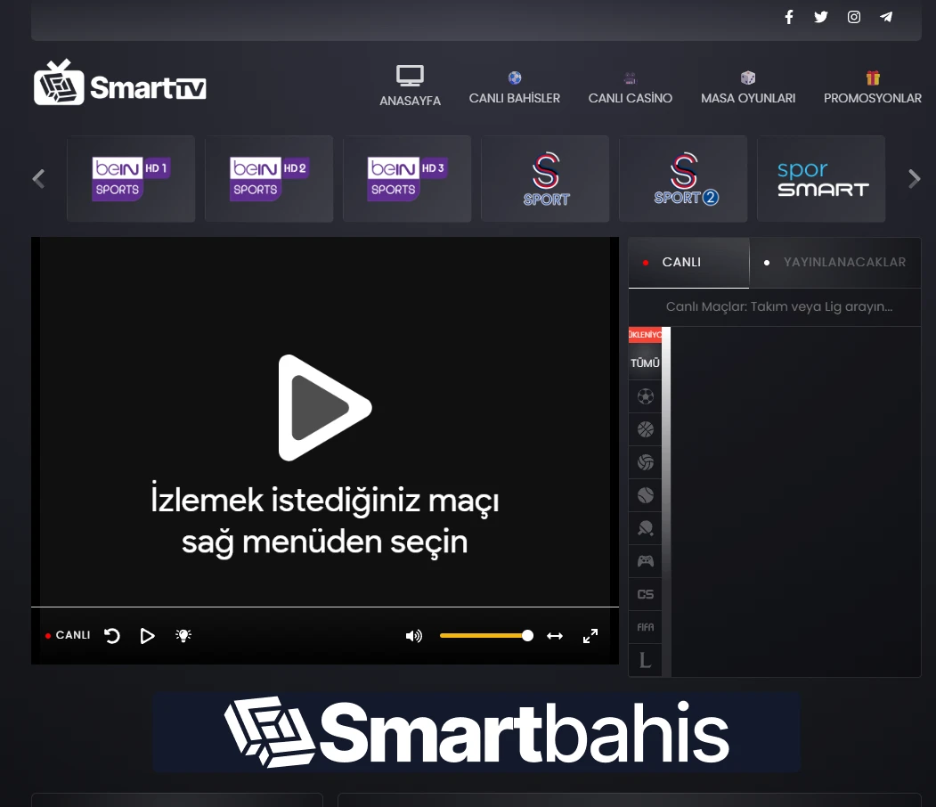
Task: Filter matches by volleyball icon
Action: (x=646, y=462)
